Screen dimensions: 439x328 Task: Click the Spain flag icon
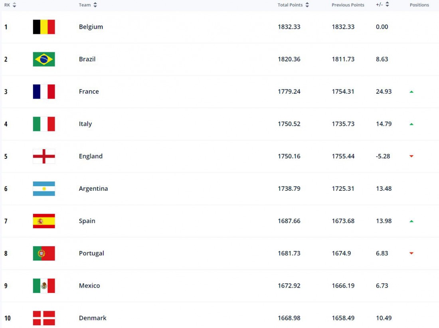[x=44, y=221]
